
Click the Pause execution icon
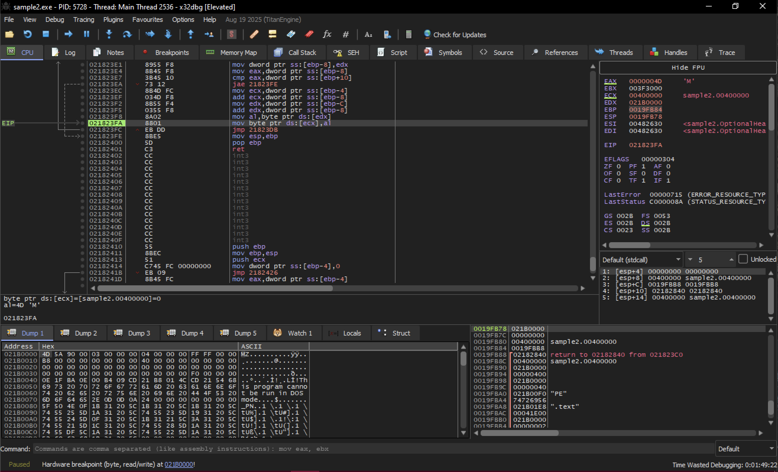pyautogui.click(x=86, y=34)
